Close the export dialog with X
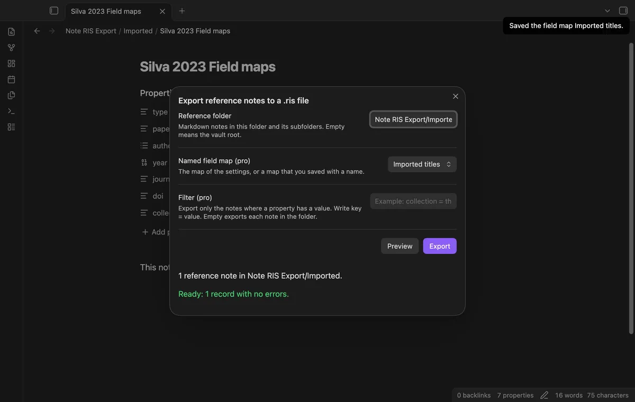This screenshot has height=402, width=635. [x=456, y=96]
